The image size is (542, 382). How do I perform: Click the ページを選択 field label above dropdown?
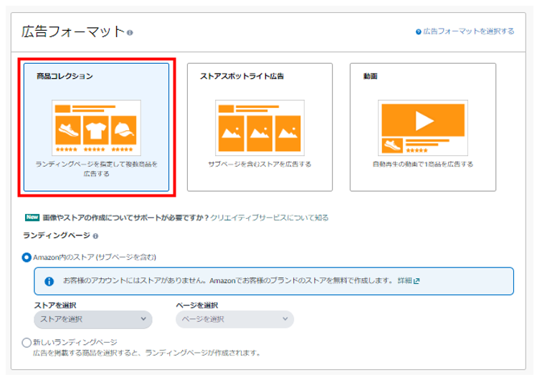click(x=196, y=305)
